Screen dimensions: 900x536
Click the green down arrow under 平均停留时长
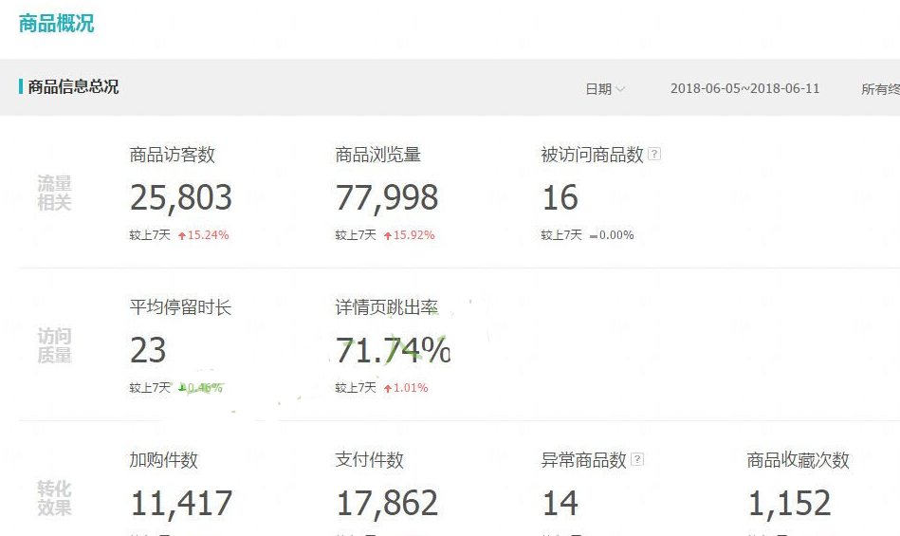(182, 388)
